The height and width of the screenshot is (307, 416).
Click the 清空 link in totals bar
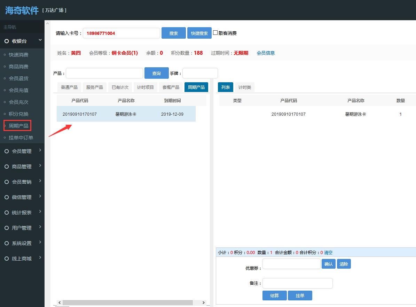click(328, 253)
